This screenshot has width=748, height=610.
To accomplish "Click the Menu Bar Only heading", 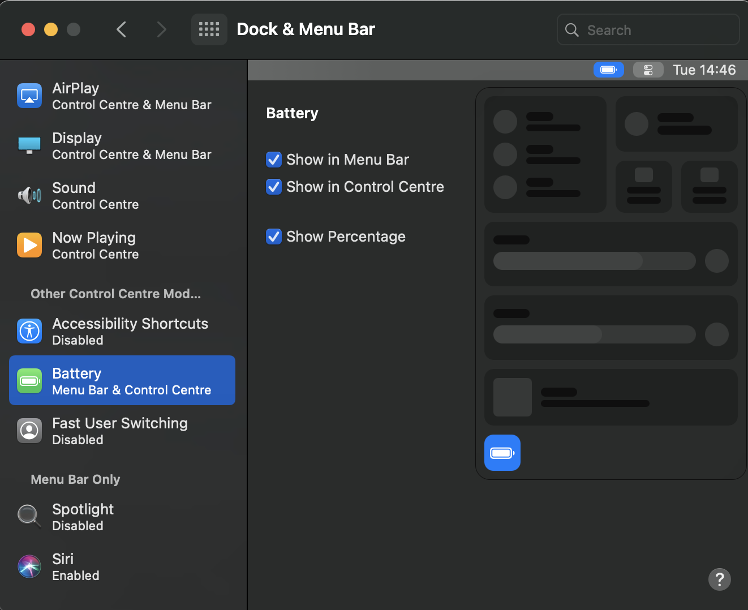I will [75, 479].
